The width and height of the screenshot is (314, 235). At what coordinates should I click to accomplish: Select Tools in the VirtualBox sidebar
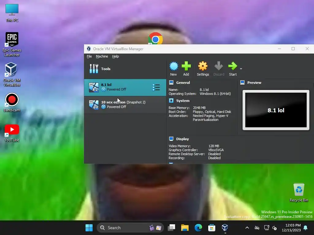coord(125,69)
